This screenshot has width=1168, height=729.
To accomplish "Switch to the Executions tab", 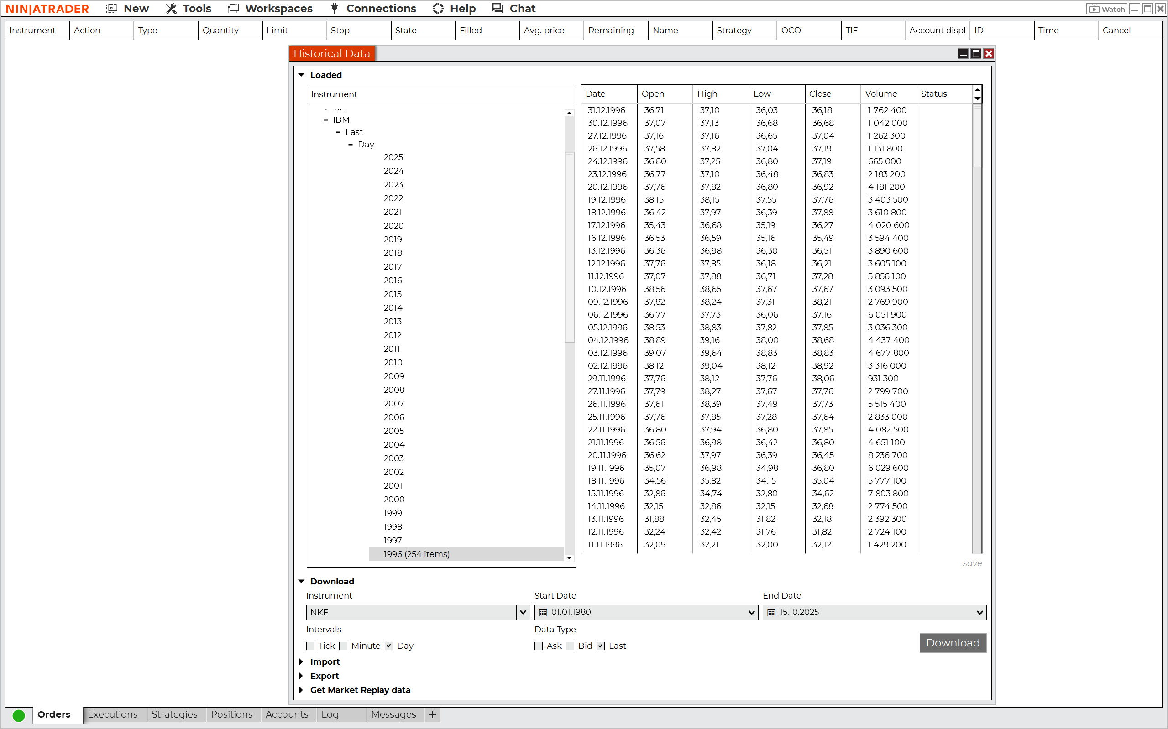I will [x=112, y=714].
